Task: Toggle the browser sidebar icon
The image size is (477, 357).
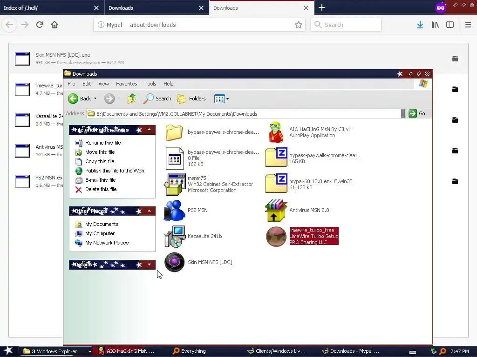Action: point(450,25)
